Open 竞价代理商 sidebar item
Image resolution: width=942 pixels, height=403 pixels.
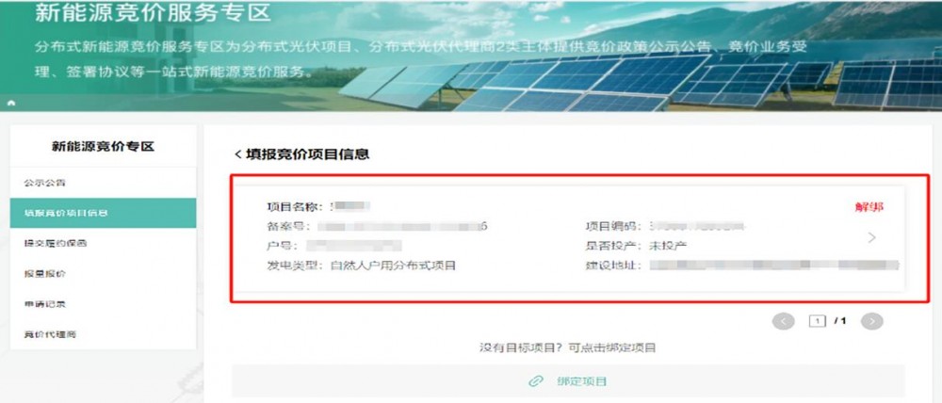51,334
